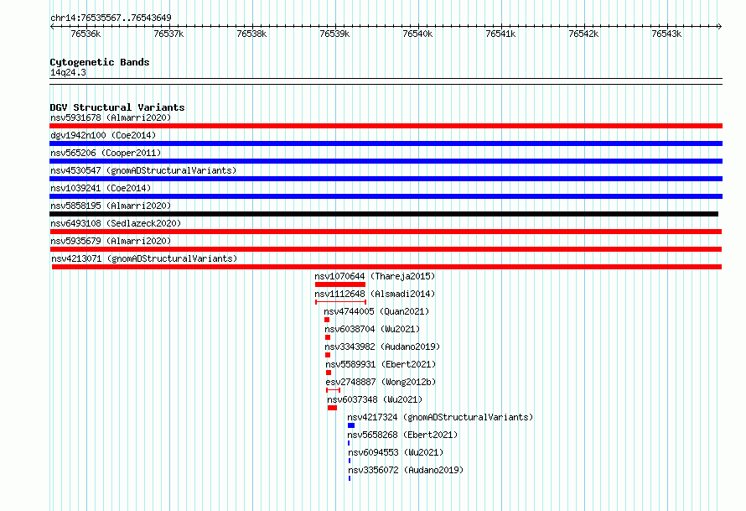Open nsv1112648 (Alsmadi2014) label

[375, 294]
